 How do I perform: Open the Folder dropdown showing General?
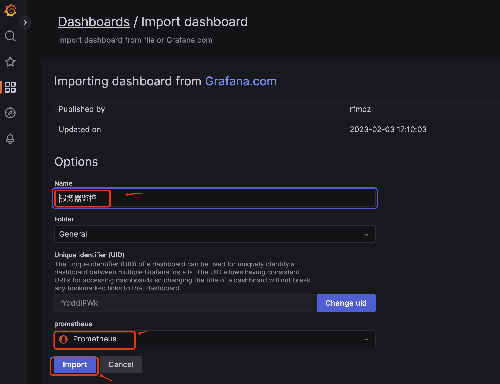tap(215, 234)
